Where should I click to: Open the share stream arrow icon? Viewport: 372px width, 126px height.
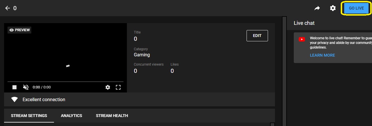(317, 8)
